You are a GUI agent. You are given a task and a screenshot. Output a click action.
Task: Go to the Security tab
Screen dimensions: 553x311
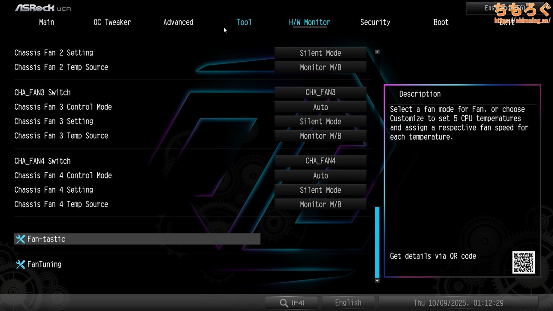tap(375, 22)
